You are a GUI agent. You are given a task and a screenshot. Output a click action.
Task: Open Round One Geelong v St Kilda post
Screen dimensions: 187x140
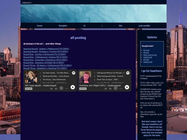coord(44,63)
